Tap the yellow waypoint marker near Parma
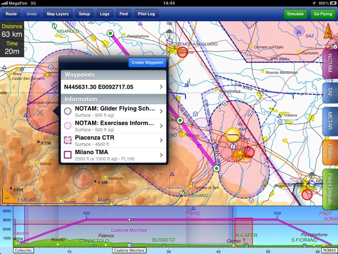 coord(232,135)
